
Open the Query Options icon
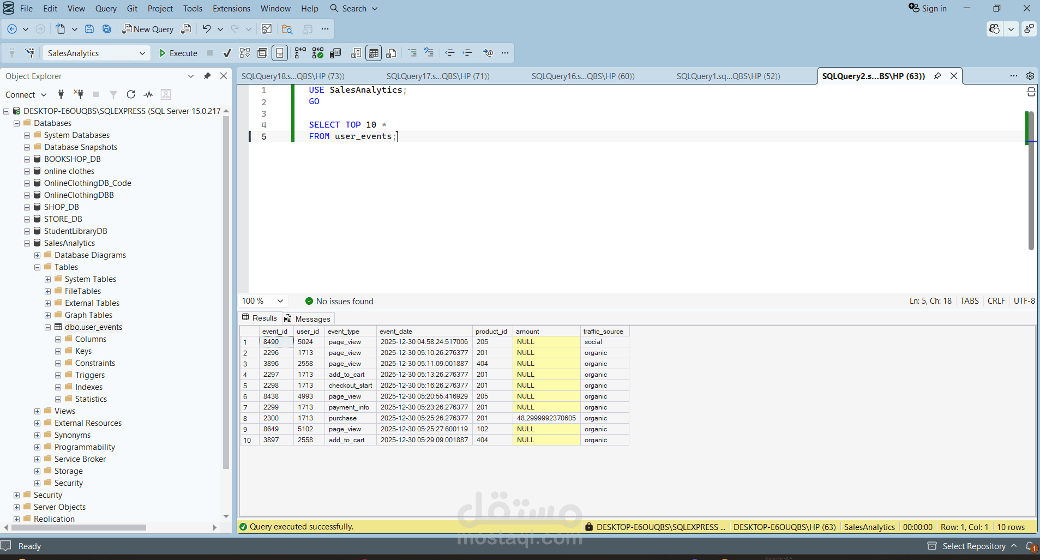pos(262,53)
